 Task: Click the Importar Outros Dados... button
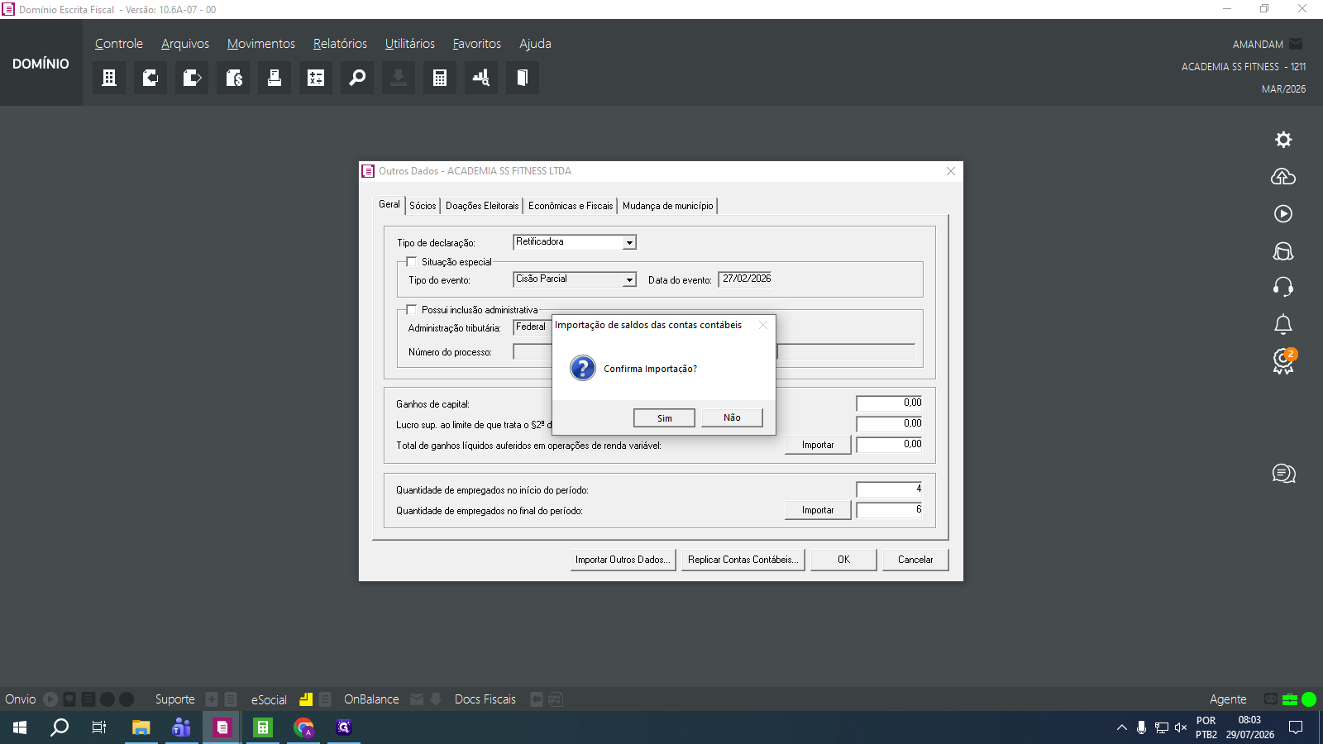click(623, 560)
